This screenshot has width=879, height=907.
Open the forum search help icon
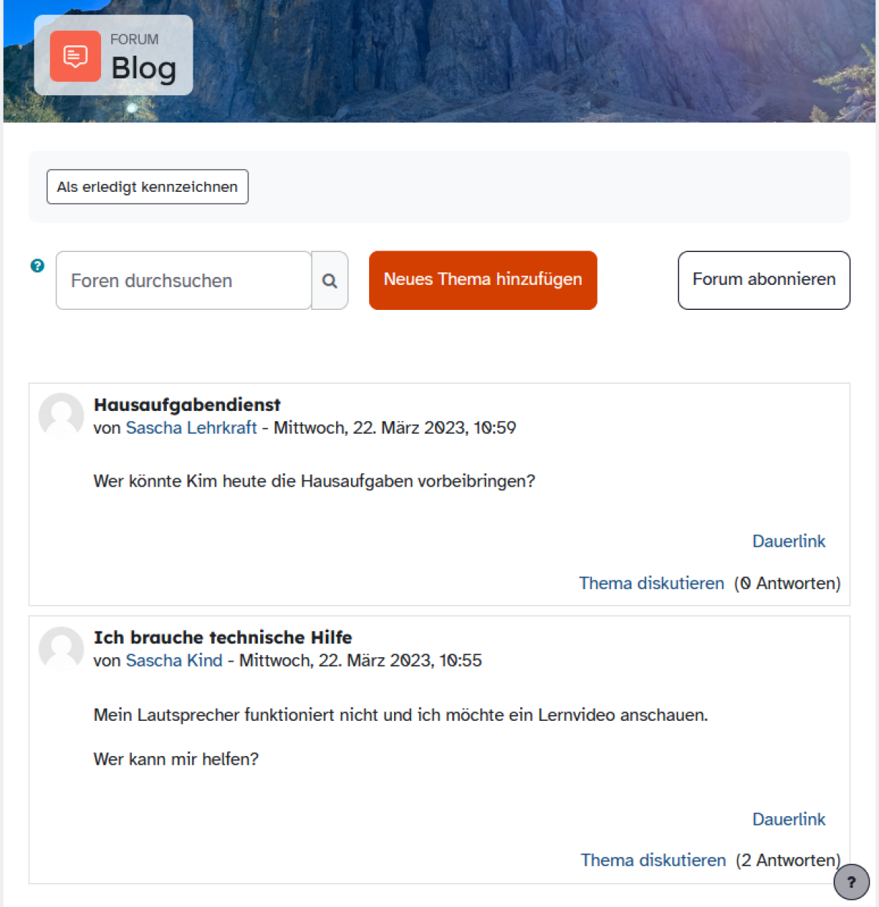click(x=37, y=266)
